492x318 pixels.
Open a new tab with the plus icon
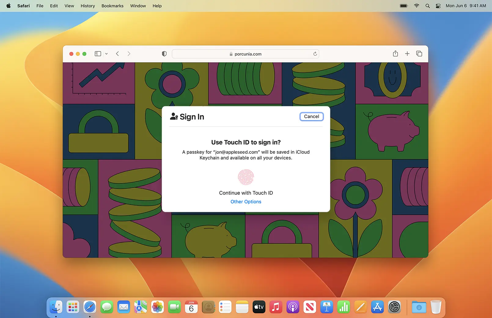coord(407,54)
